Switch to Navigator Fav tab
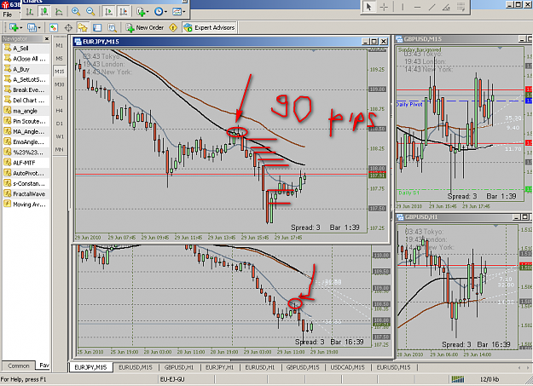533x386 pixels. [x=43, y=366]
